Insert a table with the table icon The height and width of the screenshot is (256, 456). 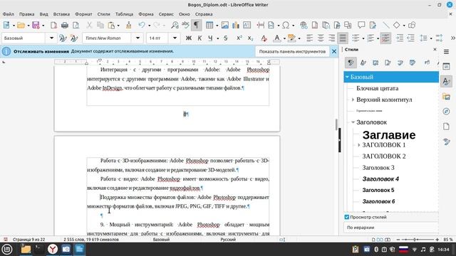[209, 26]
